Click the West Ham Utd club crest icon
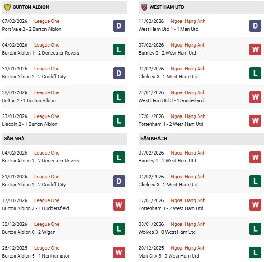This screenshot has width=264, height=262. [144, 7]
